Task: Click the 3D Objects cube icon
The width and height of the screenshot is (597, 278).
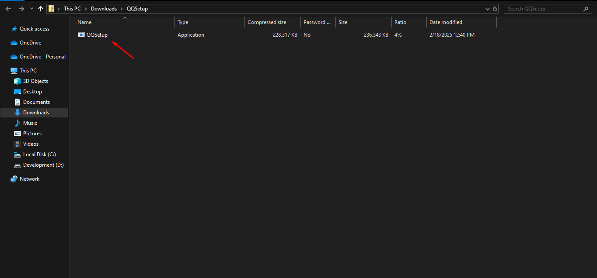Action: [17, 81]
